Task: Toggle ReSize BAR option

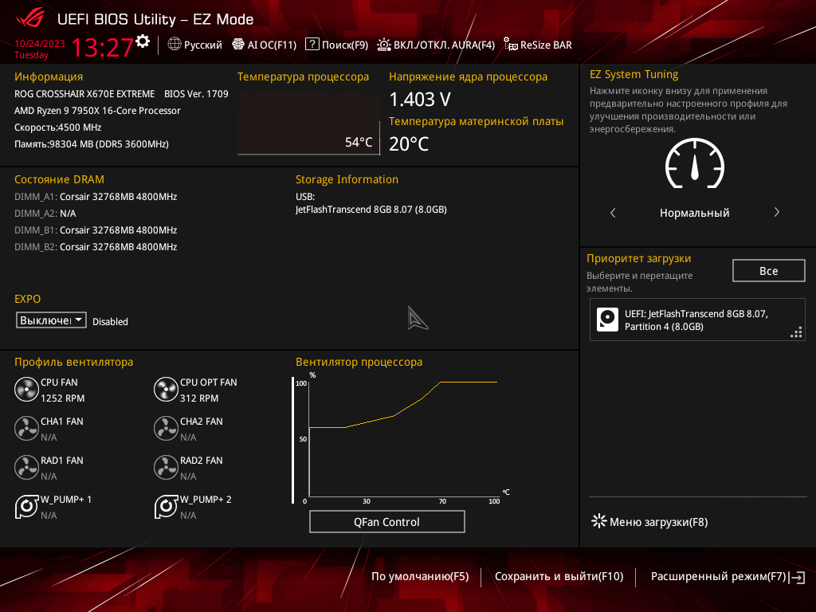Action: (x=538, y=45)
